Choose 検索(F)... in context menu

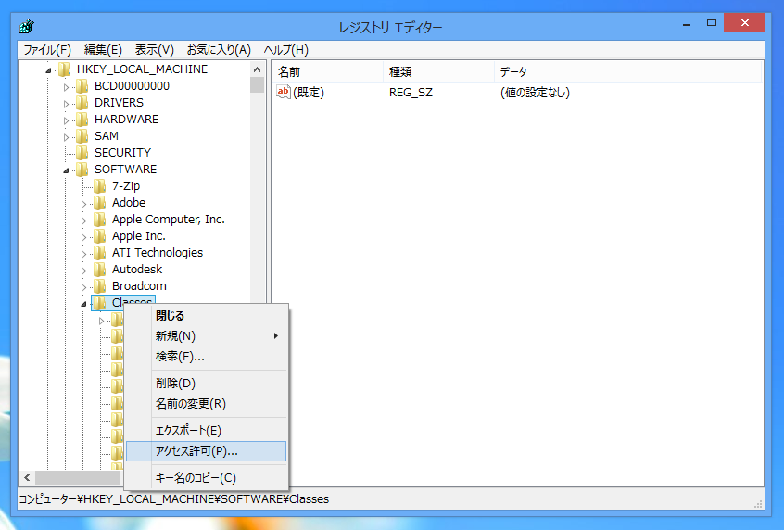tap(206, 357)
